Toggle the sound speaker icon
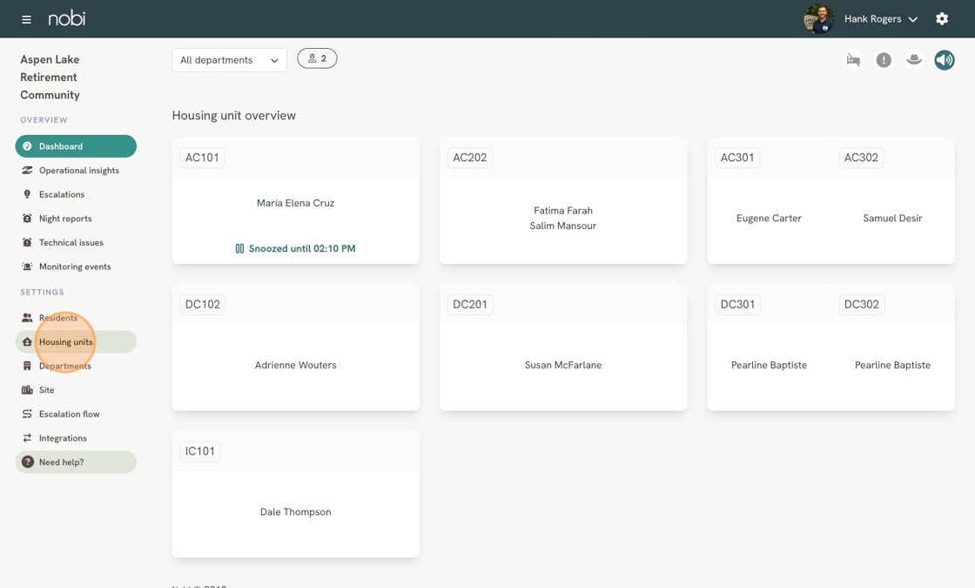 (x=945, y=60)
